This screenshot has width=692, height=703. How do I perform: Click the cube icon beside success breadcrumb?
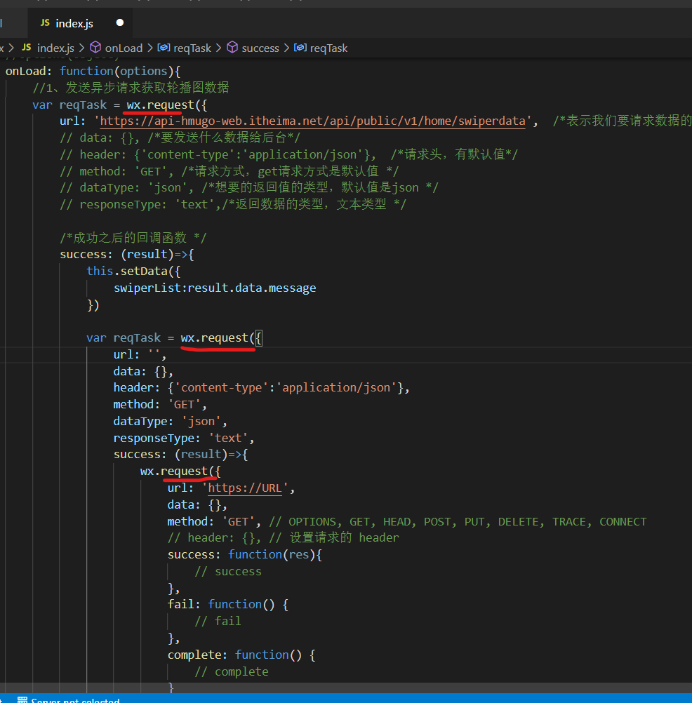pyautogui.click(x=232, y=48)
